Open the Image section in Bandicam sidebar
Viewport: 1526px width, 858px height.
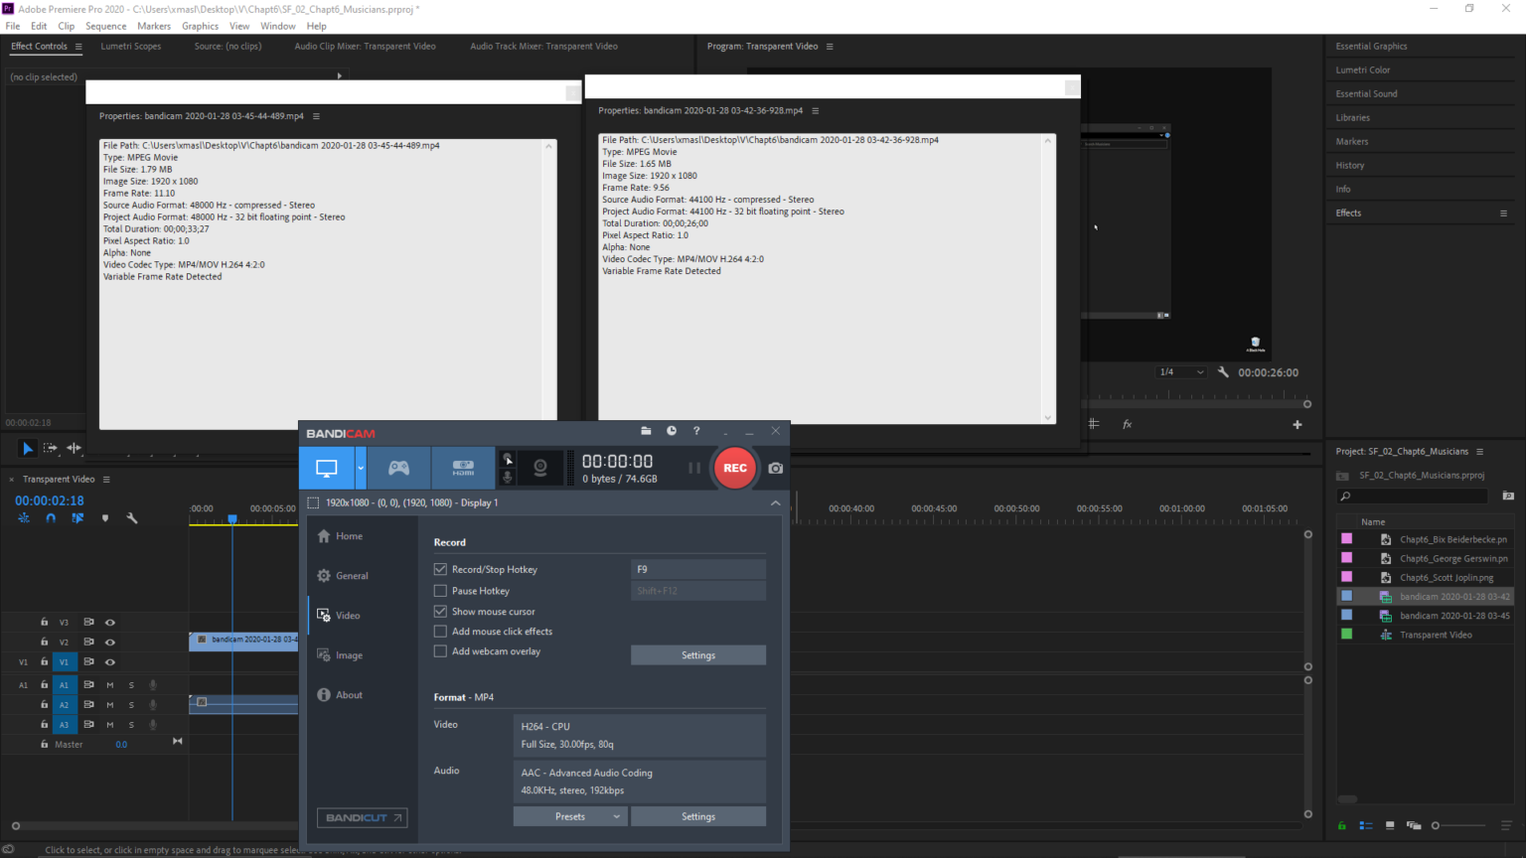pyautogui.click(x=350, y=654)
